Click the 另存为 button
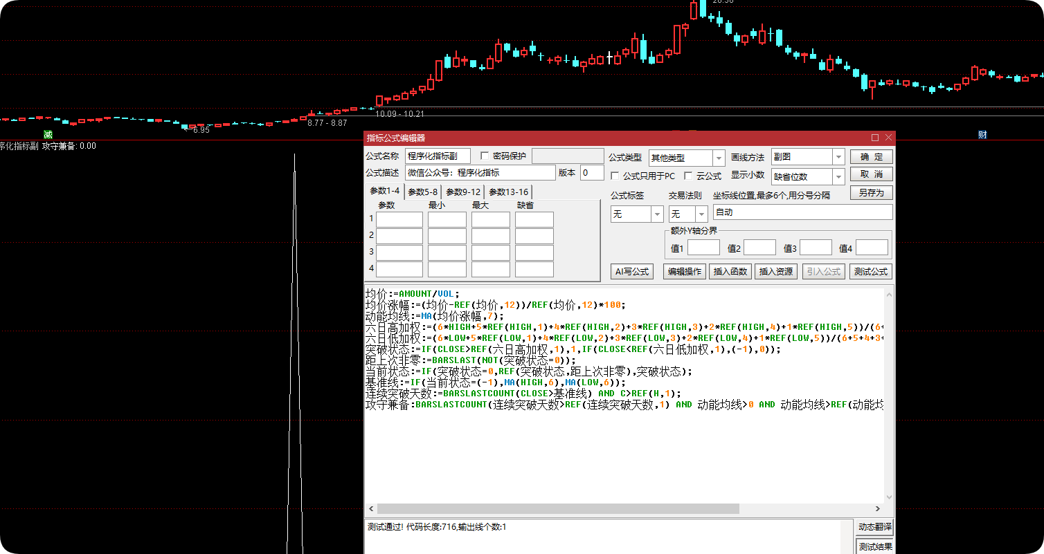 point(872,193)
